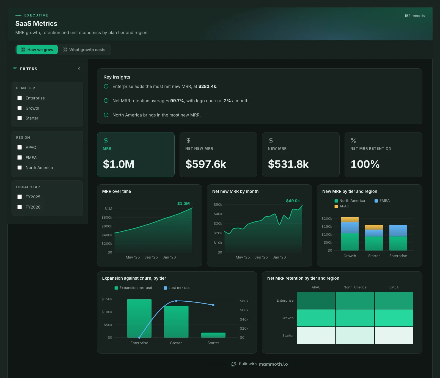Click the dollar icon on the MRR card
The width and height of the screenshot is (440, 378).
click(x=106, y=140)
